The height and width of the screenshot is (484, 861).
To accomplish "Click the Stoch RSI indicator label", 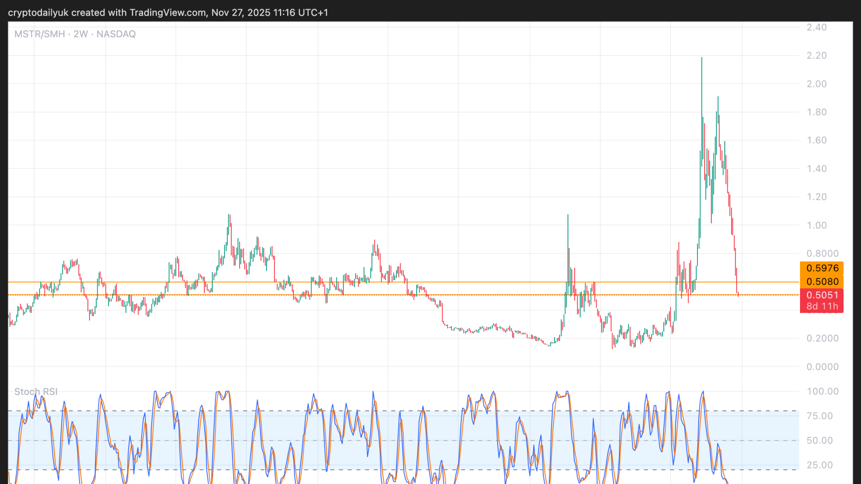I will coord(36,391).
